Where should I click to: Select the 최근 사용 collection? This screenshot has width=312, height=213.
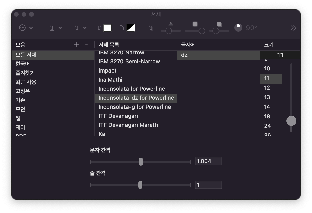coord(53,82)
